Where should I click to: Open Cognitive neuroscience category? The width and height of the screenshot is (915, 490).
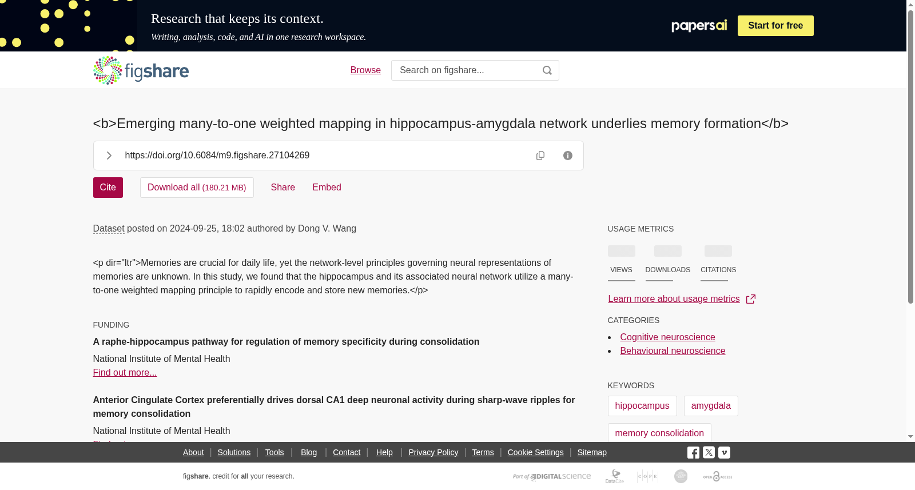[x=667, y=337]
